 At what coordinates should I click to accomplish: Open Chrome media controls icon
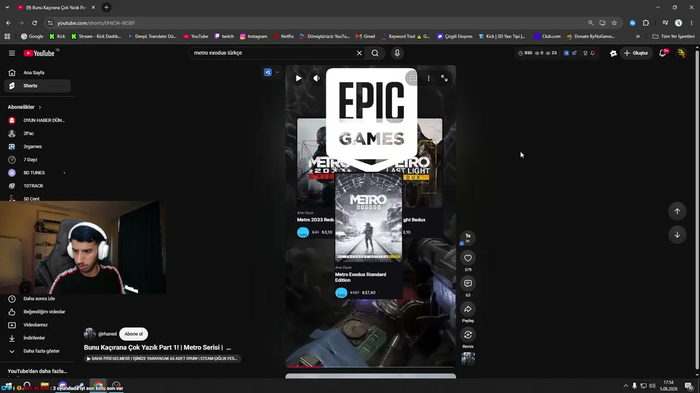[x=665, y=23]
